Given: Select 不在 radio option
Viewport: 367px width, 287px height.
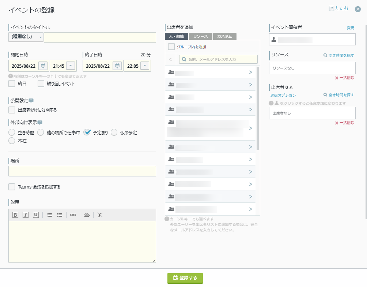Looking at the screenshot, I should [x=12, y=141].
